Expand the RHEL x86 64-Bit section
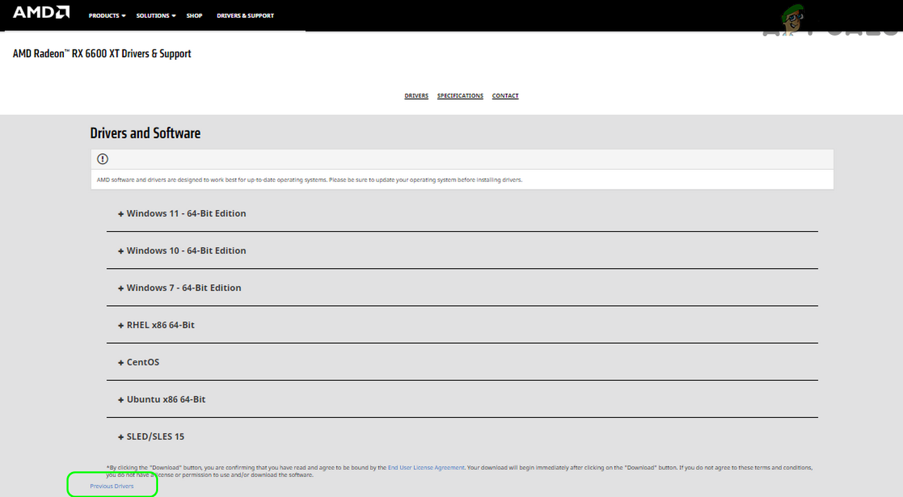Screen dimensions: 903x497 [x=462, y=325]
